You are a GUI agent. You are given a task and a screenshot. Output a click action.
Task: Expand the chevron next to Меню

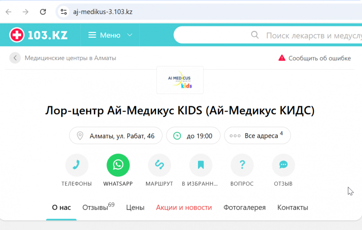pyautogui.click(x=130, y=35)
